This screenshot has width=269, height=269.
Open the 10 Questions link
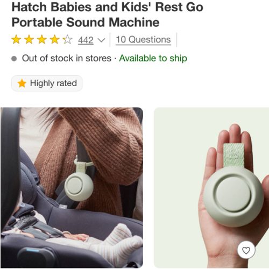pos(143,39)
